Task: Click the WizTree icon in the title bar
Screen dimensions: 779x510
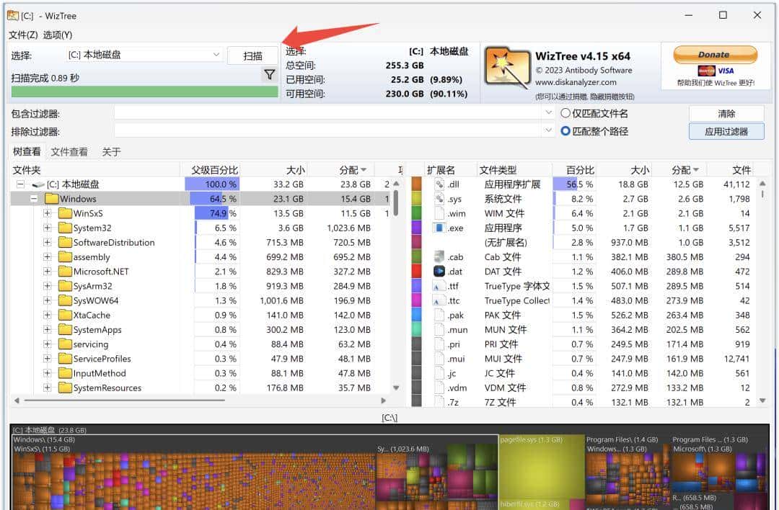Action: pyautogui.click(x=12, y=15)
